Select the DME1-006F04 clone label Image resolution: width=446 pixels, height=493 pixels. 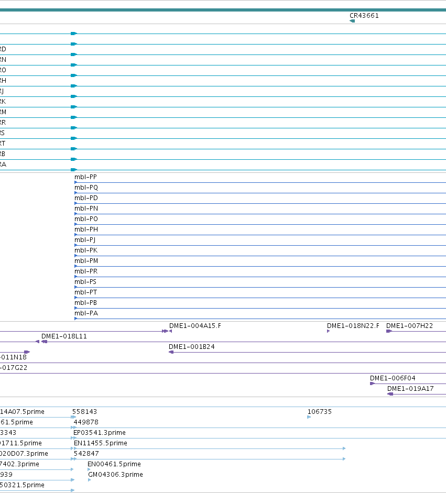(393, 378)
